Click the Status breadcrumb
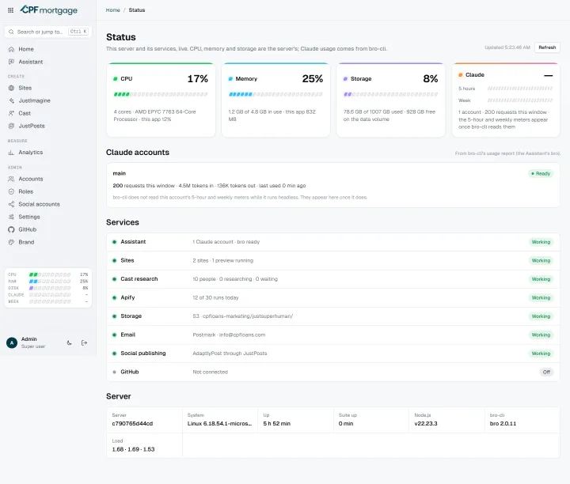Image resolution: width=570 pixels, height=484 pixels. (x=137, y=10)
